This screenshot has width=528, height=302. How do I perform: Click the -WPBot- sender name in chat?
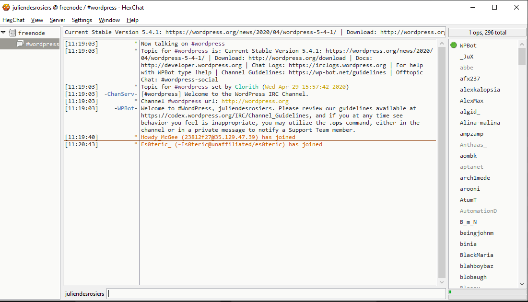tap(126, 108)
